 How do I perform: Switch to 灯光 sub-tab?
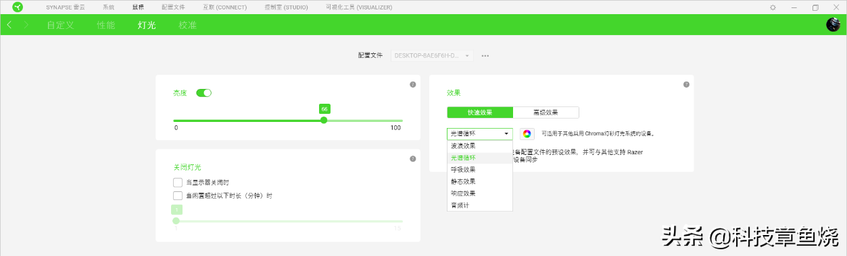[x=147, y=25]
